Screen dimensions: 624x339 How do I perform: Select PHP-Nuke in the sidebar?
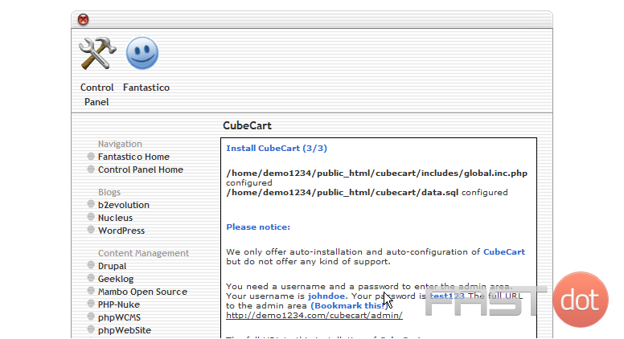[119, 304]
